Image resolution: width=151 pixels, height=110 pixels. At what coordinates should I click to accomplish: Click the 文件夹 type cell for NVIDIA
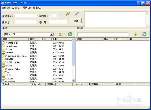pyautogui.click(x=33, y=65)
